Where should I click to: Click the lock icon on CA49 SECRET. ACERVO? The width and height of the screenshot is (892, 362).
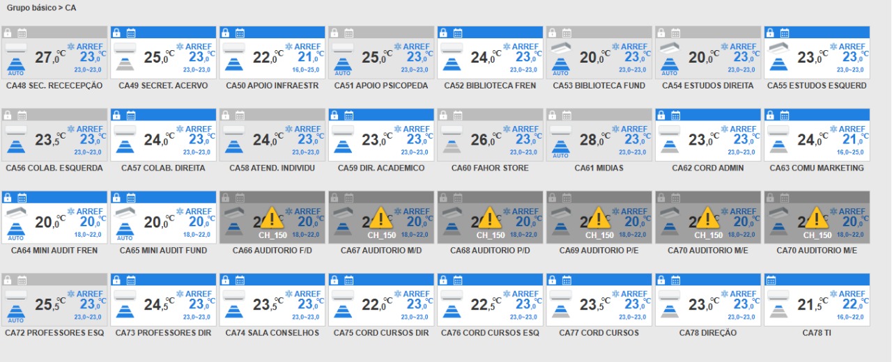point(116,33)
